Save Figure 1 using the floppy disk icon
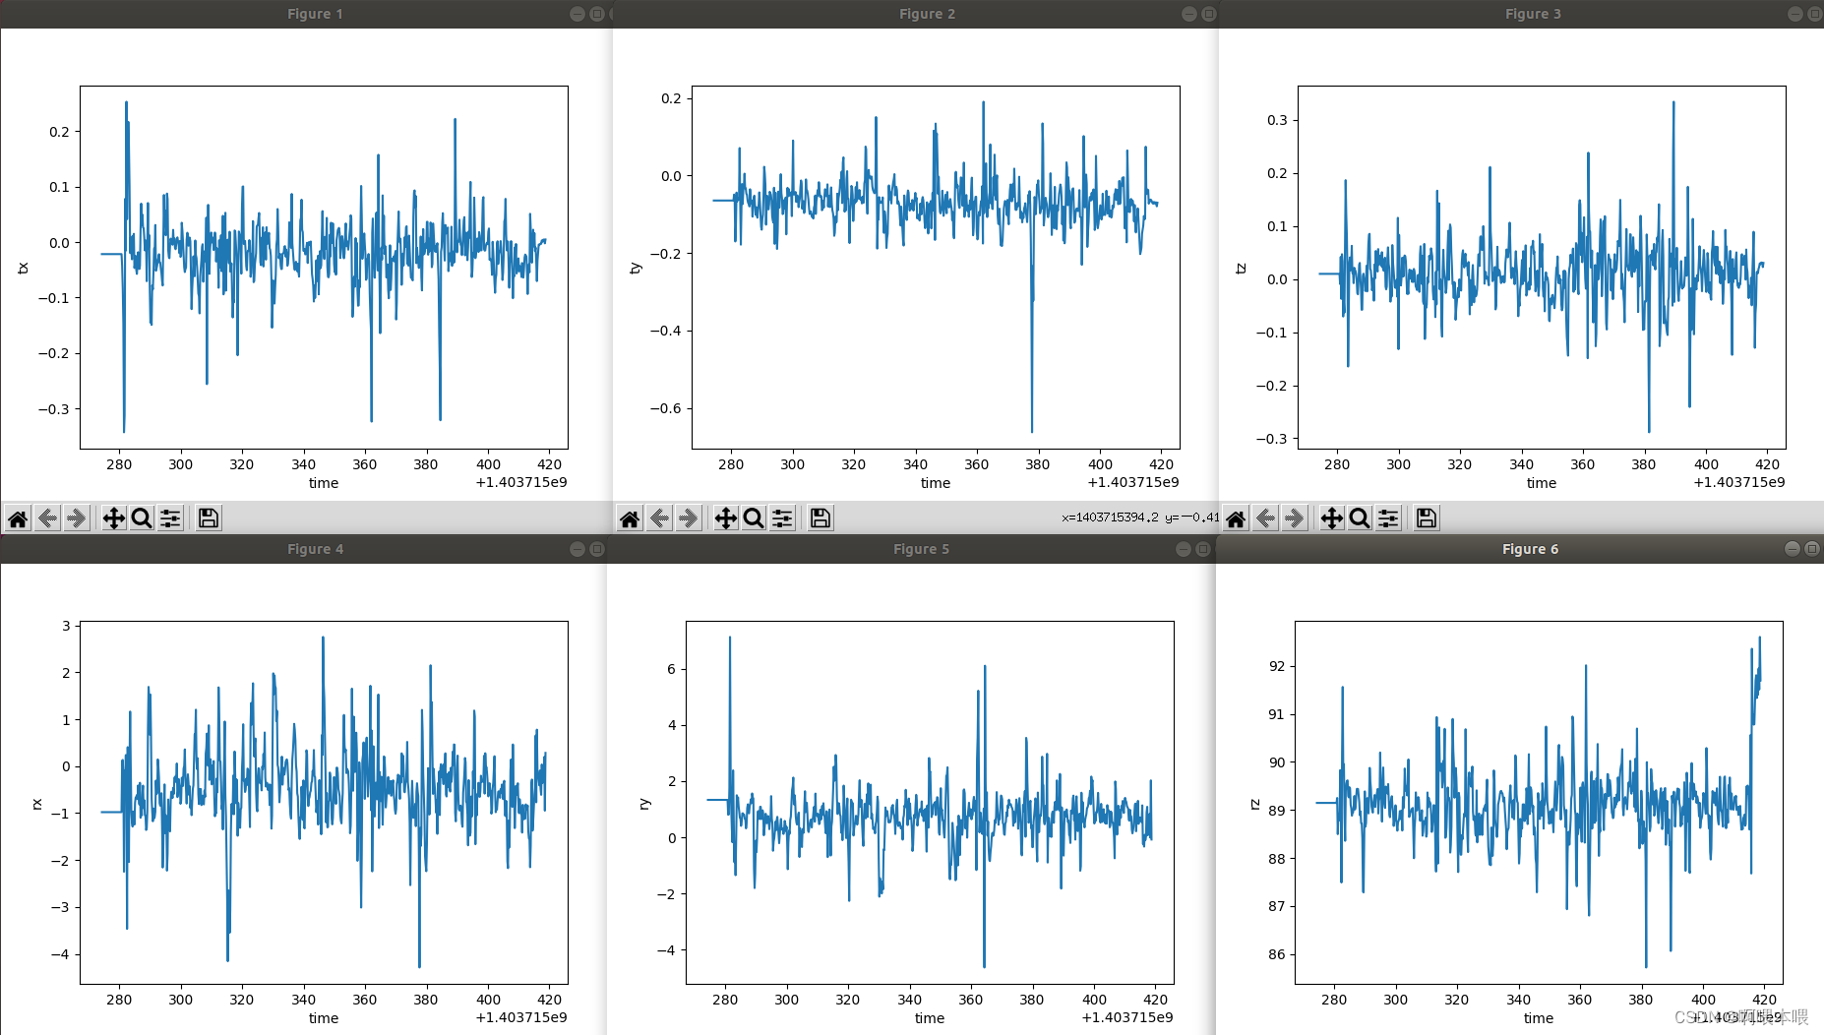Image resolution: width=1824 pixels, height=1035 pixels. pyautogui.click(x=209, y=518)
